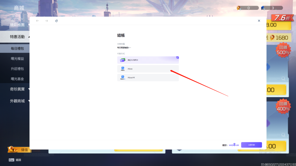Screen dimensions: 296x166
Task: Click the 付款方式 label
Action: pos(121,54)
